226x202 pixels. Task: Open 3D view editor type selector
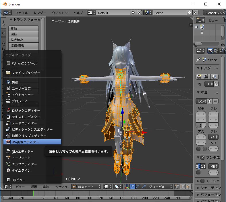7,187
